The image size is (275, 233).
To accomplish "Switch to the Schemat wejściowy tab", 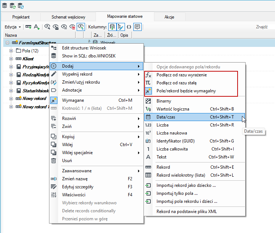I will pyautogui.click(x=68, y=17).
